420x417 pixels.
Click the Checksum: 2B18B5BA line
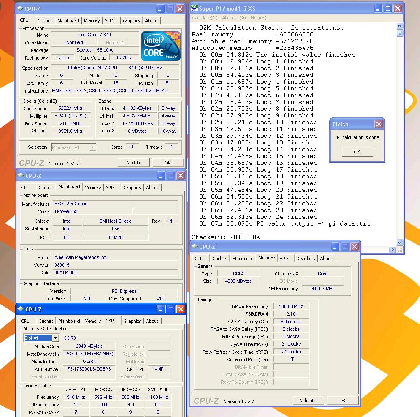click(225, 237)
